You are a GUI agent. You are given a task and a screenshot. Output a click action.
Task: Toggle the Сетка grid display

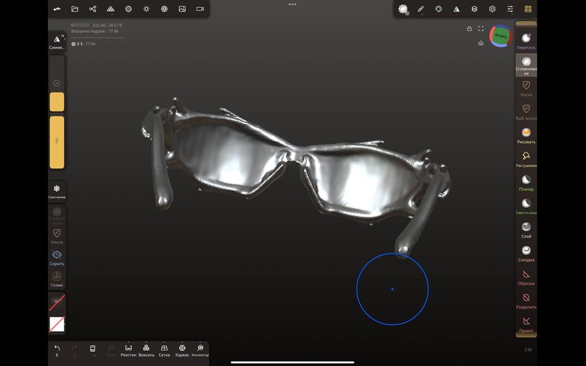(x=164, y=350)
